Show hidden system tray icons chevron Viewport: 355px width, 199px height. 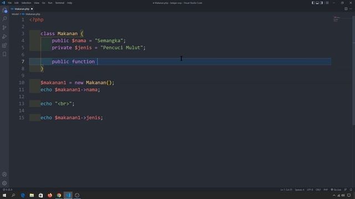(x=334, y=195)
